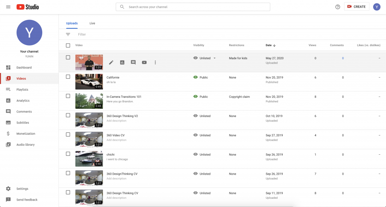Open the hamburger menu at top left
The image size is (386, 207).
(x=8, y=7)
